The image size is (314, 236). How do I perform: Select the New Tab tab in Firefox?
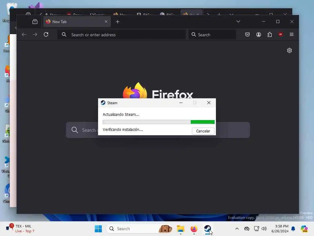point(77,22)
